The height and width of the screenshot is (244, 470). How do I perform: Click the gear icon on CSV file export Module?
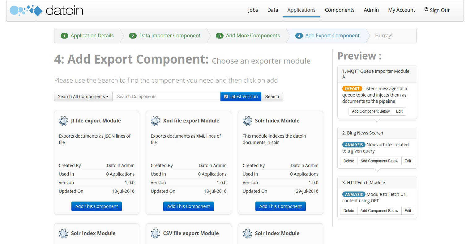click(x=156, y=234)
